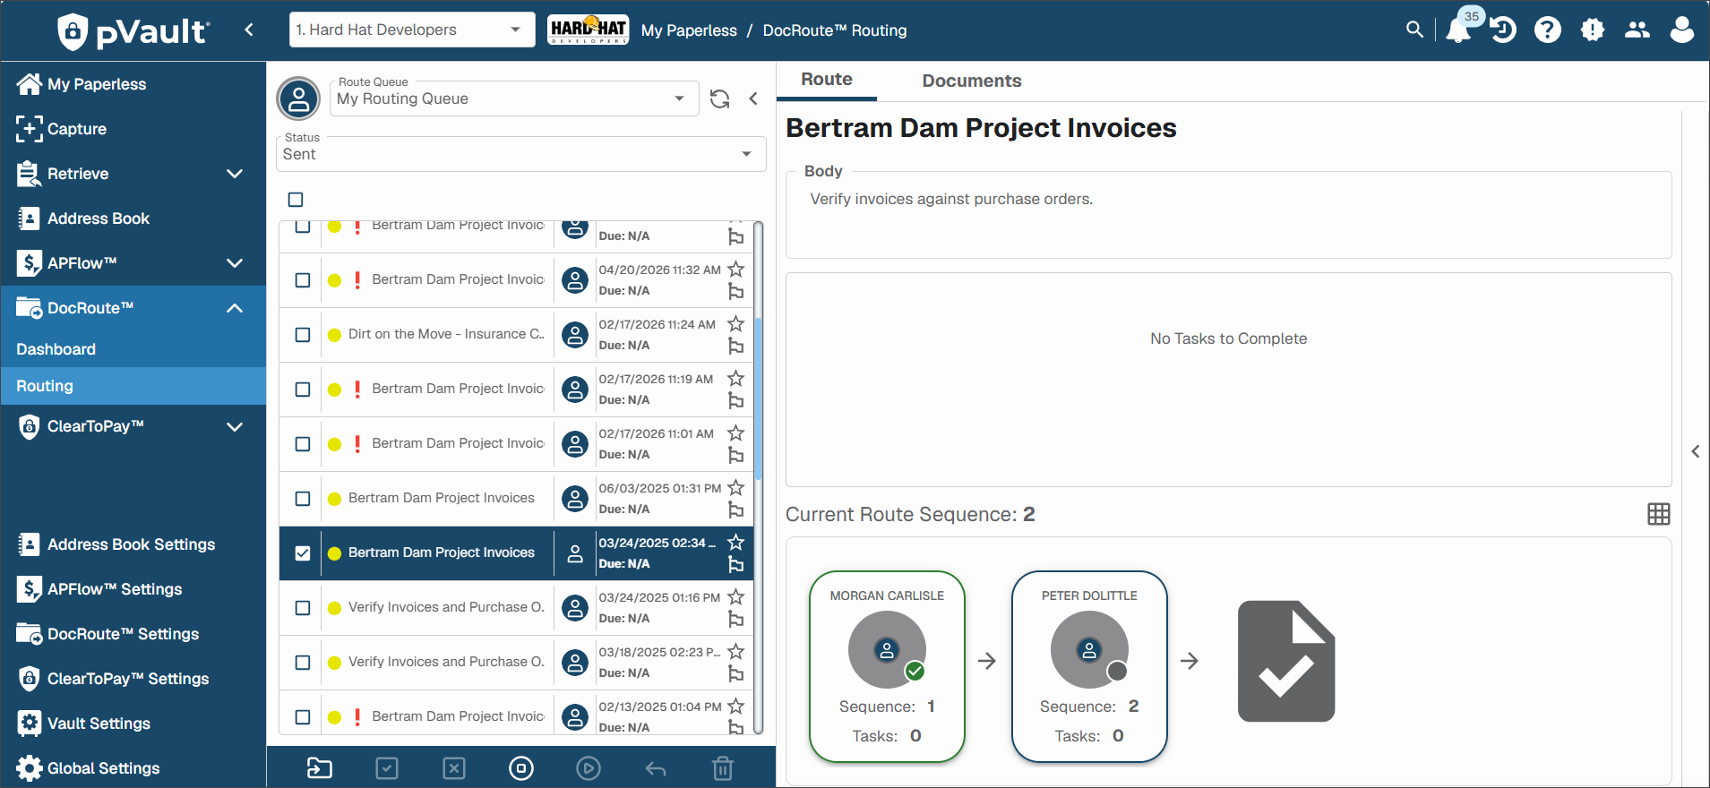Click the play resume toolbar icon
This screenshot has width=1710, height=788.
click(x=589, y=768)
